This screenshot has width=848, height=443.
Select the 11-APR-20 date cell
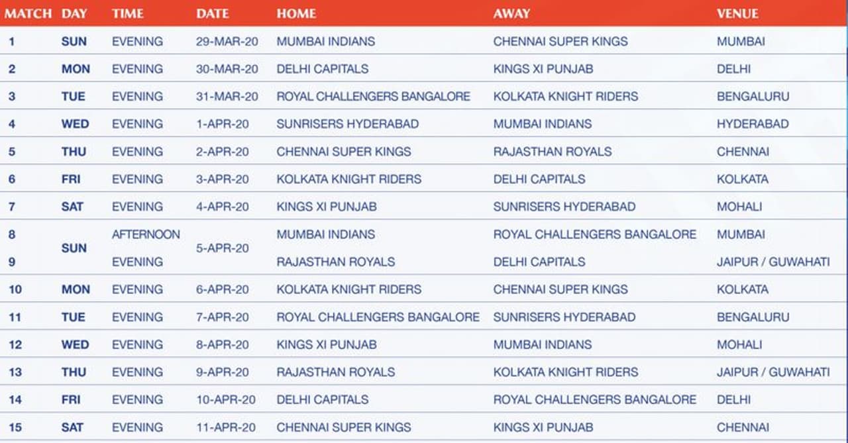tap(225, 428)
